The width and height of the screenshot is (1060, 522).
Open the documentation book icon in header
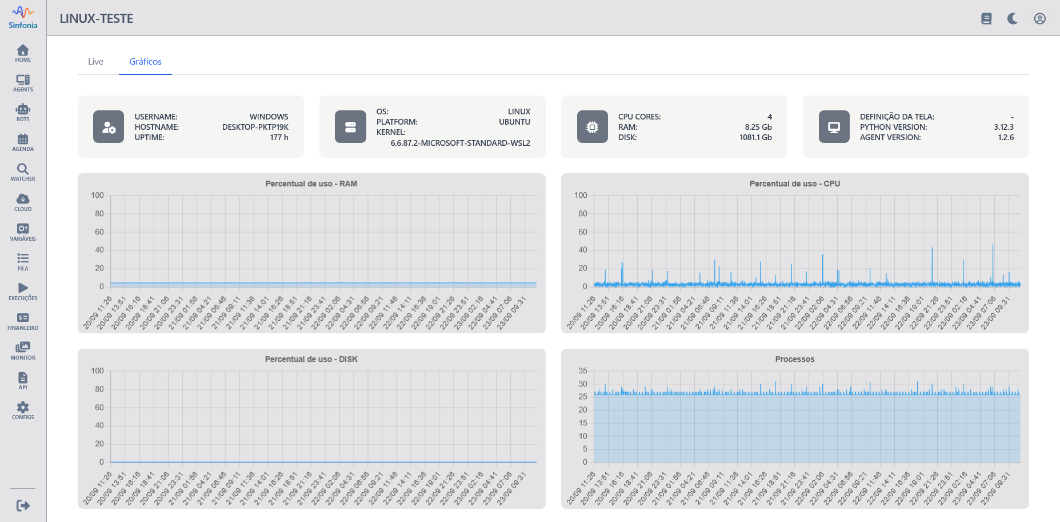click(x=986, y=19)
